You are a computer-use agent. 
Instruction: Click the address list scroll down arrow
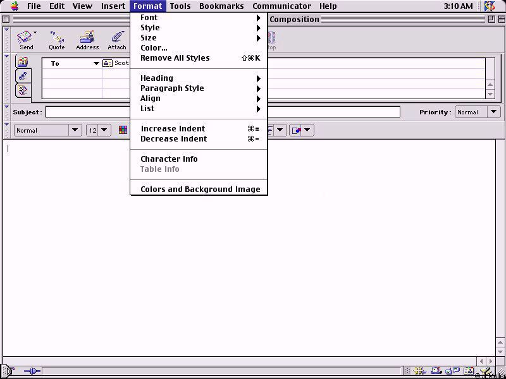coord(490,94)
